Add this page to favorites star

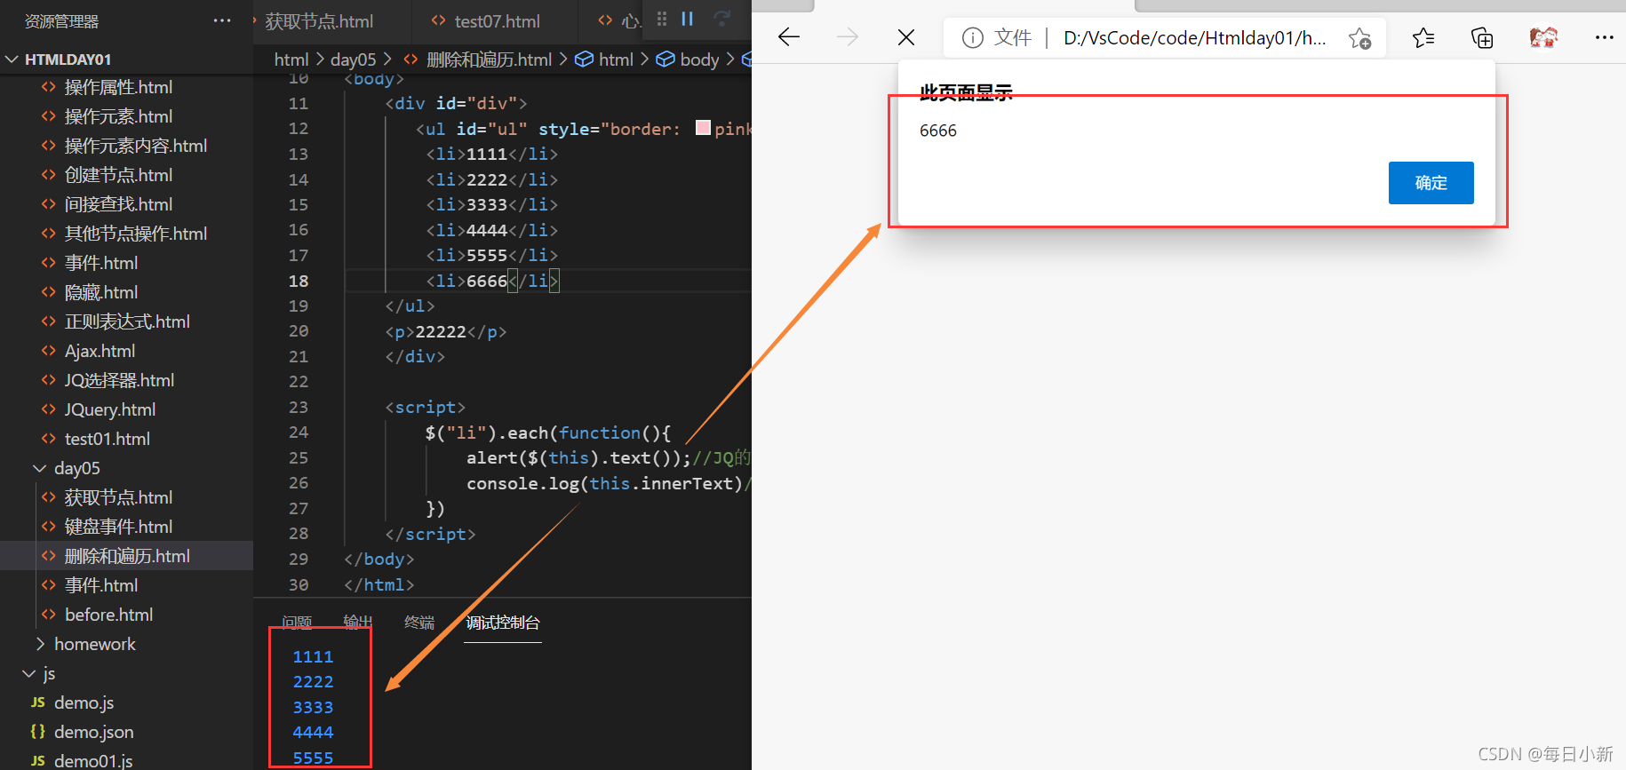coord(1359,38)
